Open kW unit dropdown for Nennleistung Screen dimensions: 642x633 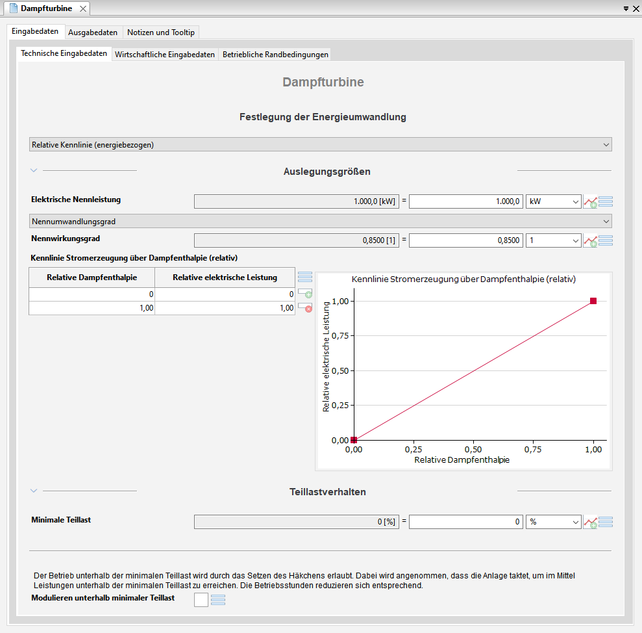point(554,201)
